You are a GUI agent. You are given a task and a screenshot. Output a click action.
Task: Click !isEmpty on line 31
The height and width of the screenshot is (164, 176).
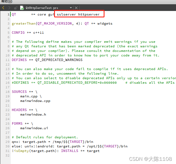pyautogui.click(x=20, y=151)
